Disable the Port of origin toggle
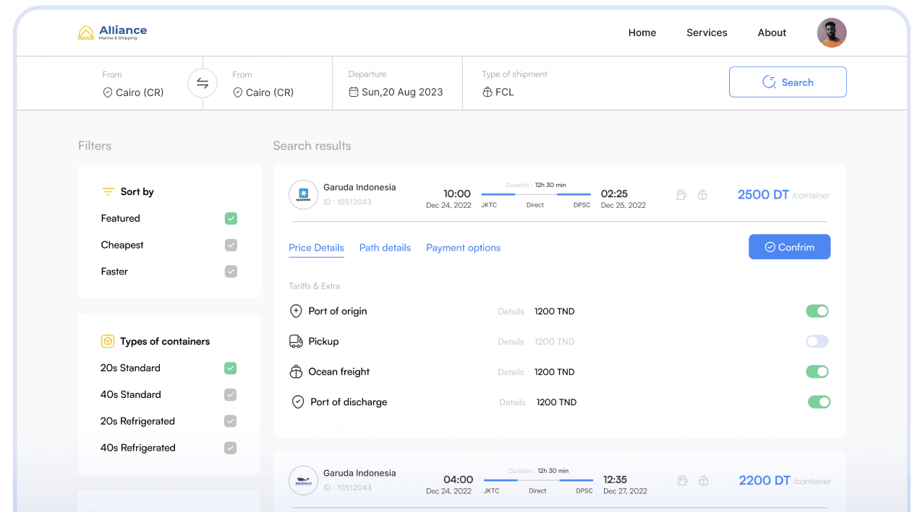Screen dimensions: 920x512 click(817, 311)
